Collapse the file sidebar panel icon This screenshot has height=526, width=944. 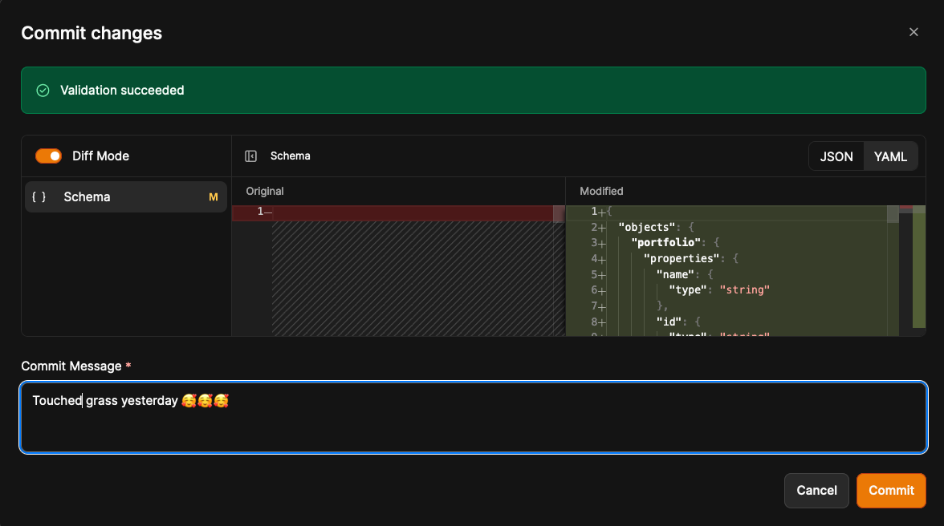pyautogui.click(x=250, y=156)
